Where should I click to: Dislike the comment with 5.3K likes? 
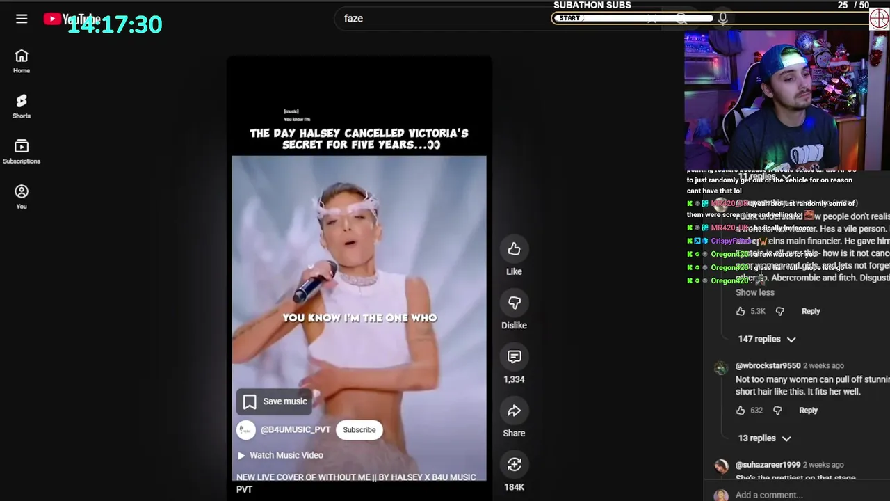[780, 311]
